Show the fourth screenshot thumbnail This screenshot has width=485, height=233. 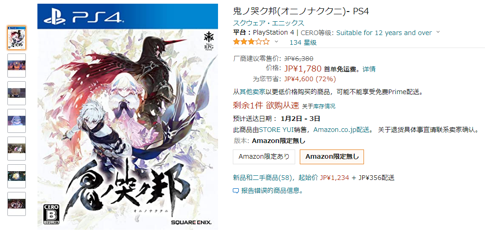[x=17, y=121]
